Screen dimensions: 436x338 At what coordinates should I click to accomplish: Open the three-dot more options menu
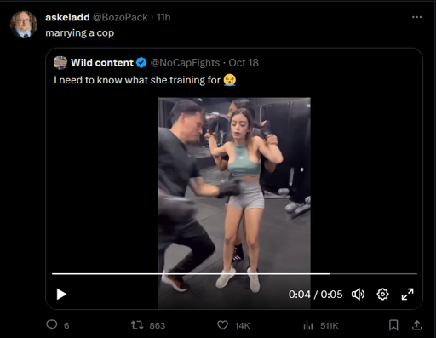[416, 17]
